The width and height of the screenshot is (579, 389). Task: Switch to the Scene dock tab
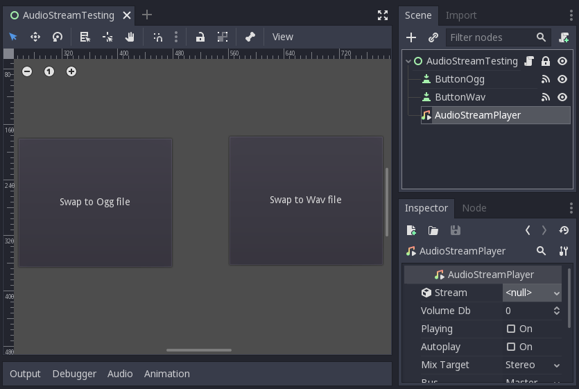tap(418, 15)
